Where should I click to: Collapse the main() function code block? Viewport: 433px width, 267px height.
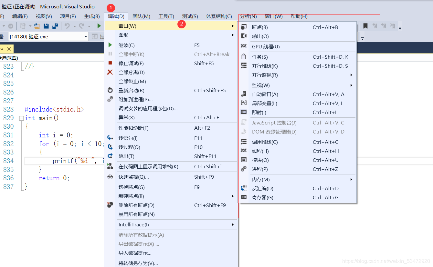(21, 118)
